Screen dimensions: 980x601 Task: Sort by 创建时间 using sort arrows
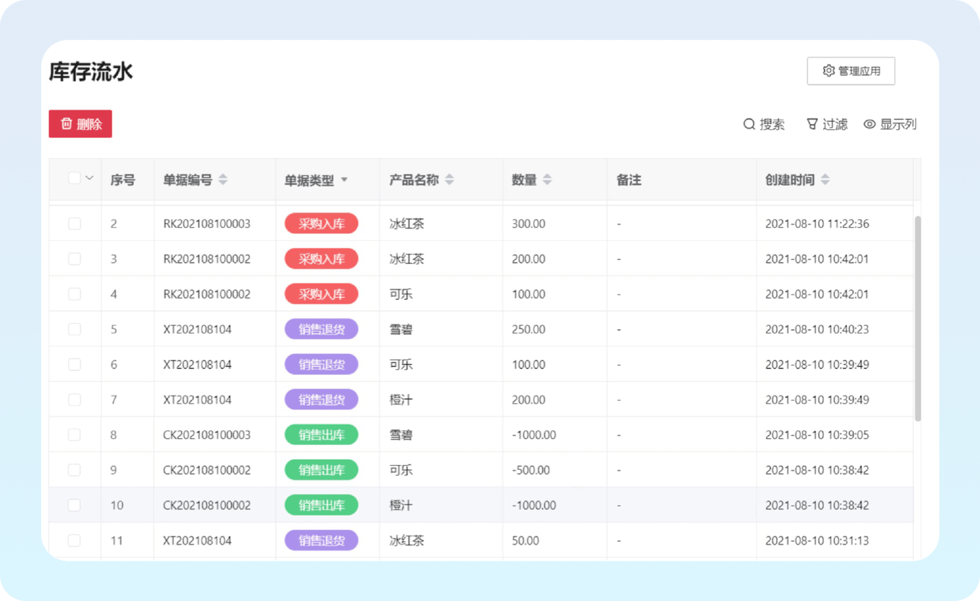coord(825,180)
